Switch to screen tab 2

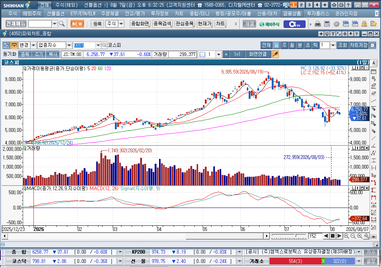(x=301, y=5)
